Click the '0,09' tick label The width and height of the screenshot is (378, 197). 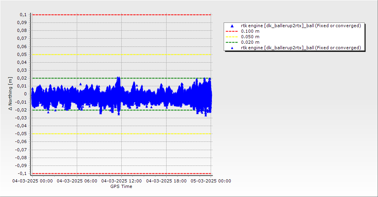22,23
